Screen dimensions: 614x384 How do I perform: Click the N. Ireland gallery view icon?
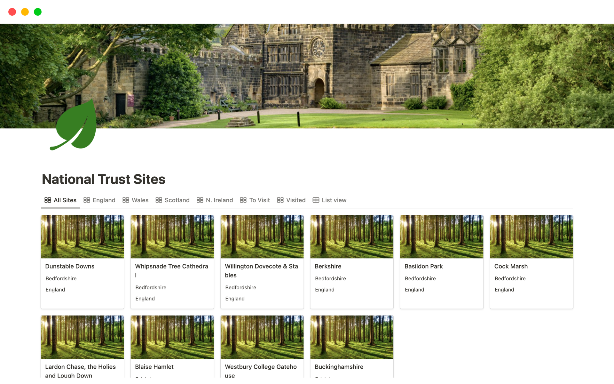click(x=200, y=200)
